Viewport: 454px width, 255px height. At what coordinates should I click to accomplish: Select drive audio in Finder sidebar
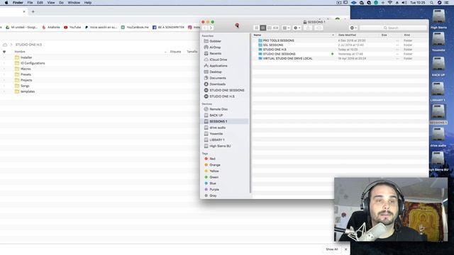217,127
